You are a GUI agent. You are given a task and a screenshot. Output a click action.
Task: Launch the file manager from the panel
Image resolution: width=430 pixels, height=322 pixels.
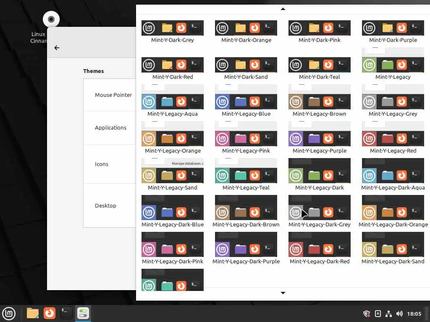[x=33, y=313]
